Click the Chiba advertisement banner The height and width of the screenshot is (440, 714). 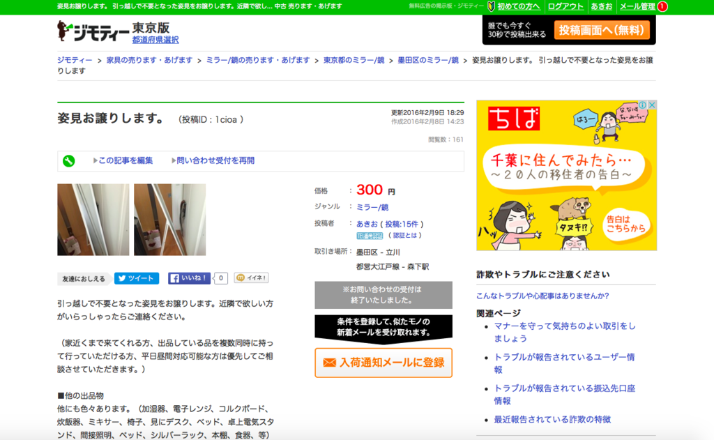pyautogui.click(x=566, y=175)
